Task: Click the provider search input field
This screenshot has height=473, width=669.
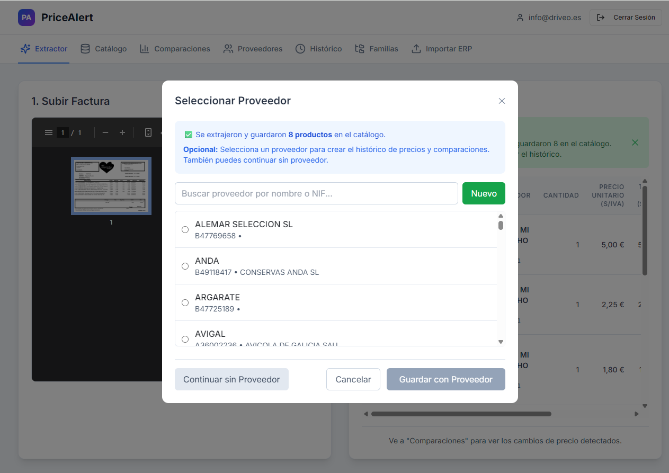Action: [316, 193]
